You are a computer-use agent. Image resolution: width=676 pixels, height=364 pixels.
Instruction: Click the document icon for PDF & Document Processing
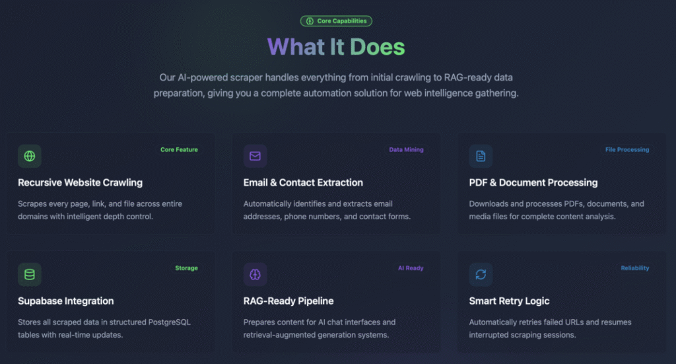[481, 156]
